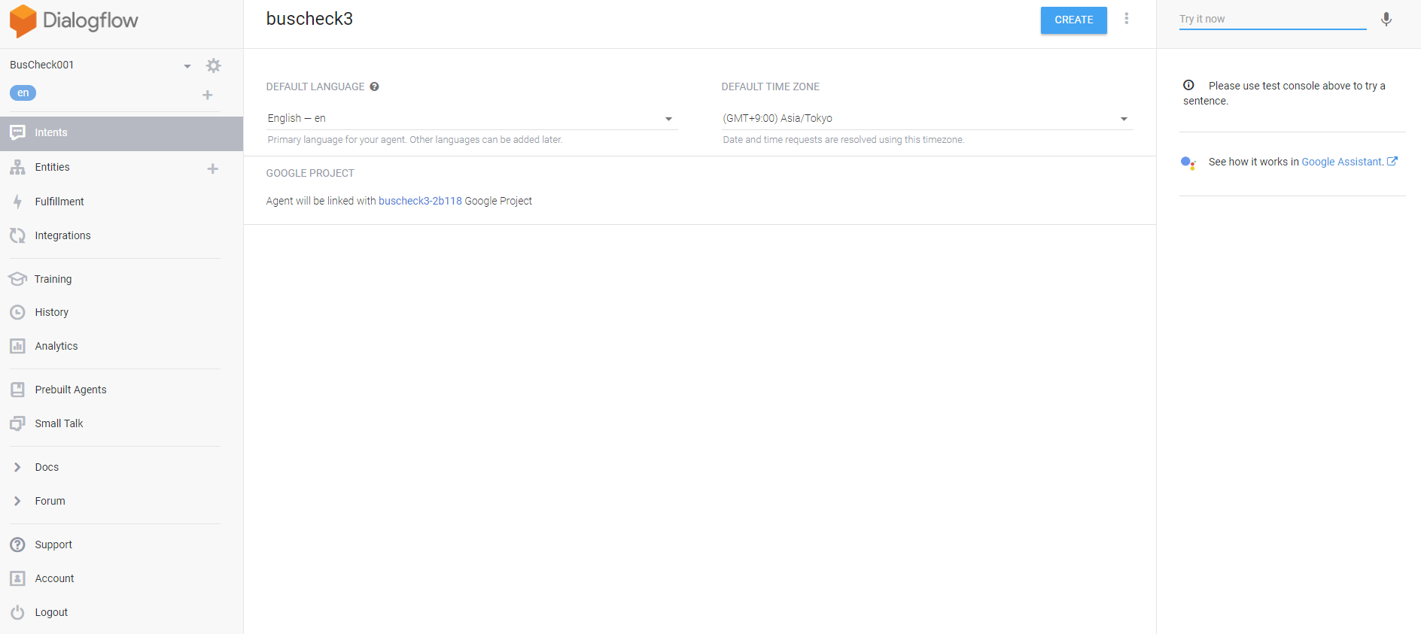The height and width of the screenshot is (634, 1421).
Task: Open the Asia/Tokyo time zone dropdown
Action: [927, 118]
